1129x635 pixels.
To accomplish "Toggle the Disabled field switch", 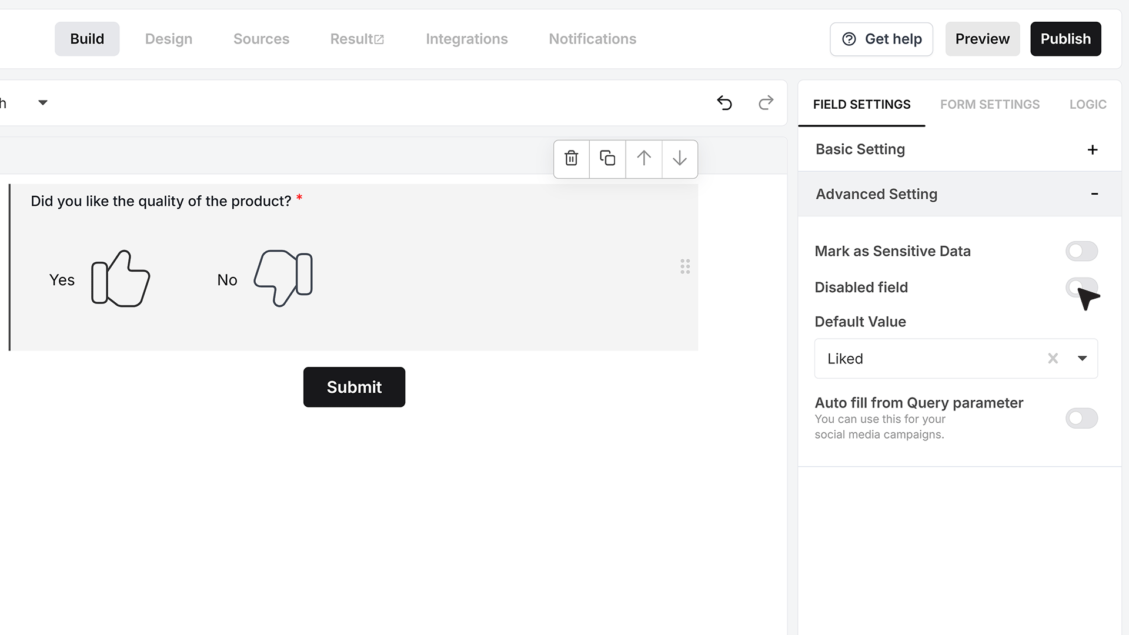I will [x=1081, y=288].
